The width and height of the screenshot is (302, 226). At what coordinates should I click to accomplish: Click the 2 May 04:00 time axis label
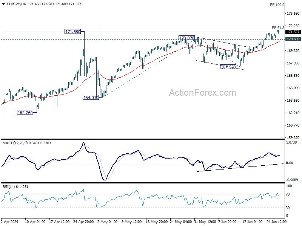coord(107,221)
